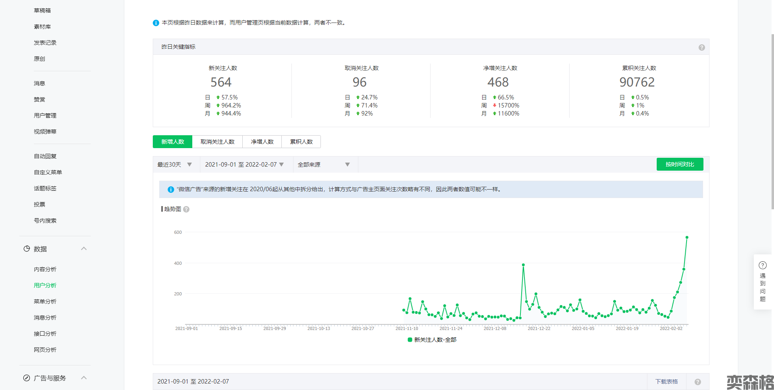Collapse the 广告与服务 sidebar section
Image resolution: width=774 pixels, height=390 pixels.
(84, 378)
